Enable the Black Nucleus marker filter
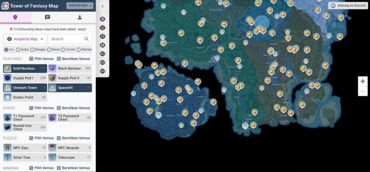Viewport: 370px width, 172px height. coord(70,68)
